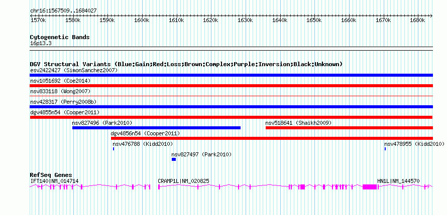Open the nsv518641 (Shaikh2009) label

[298, 123]
